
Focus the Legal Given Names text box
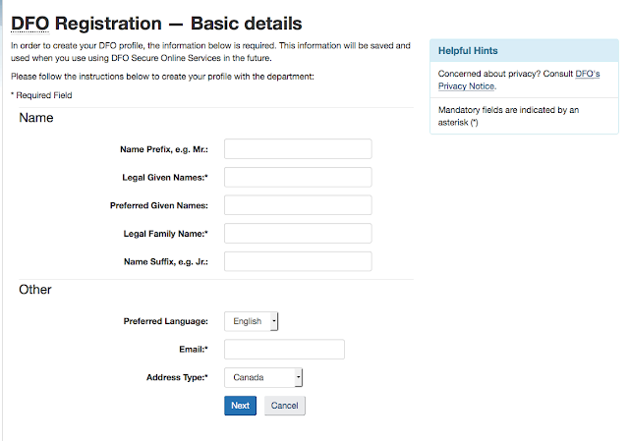(298, 177)
